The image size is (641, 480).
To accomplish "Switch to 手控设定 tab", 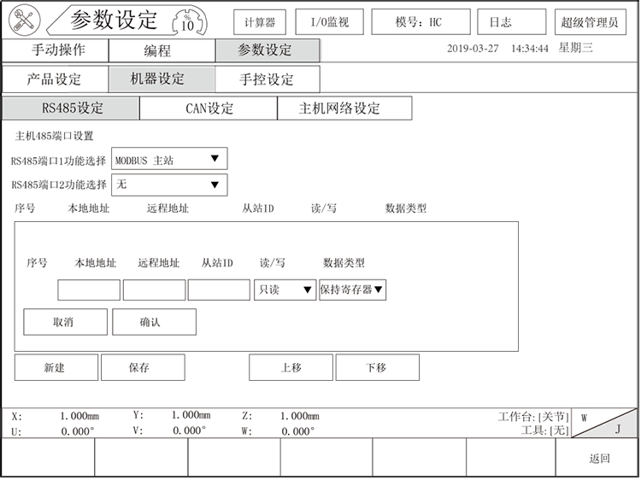I will point(267,79).
